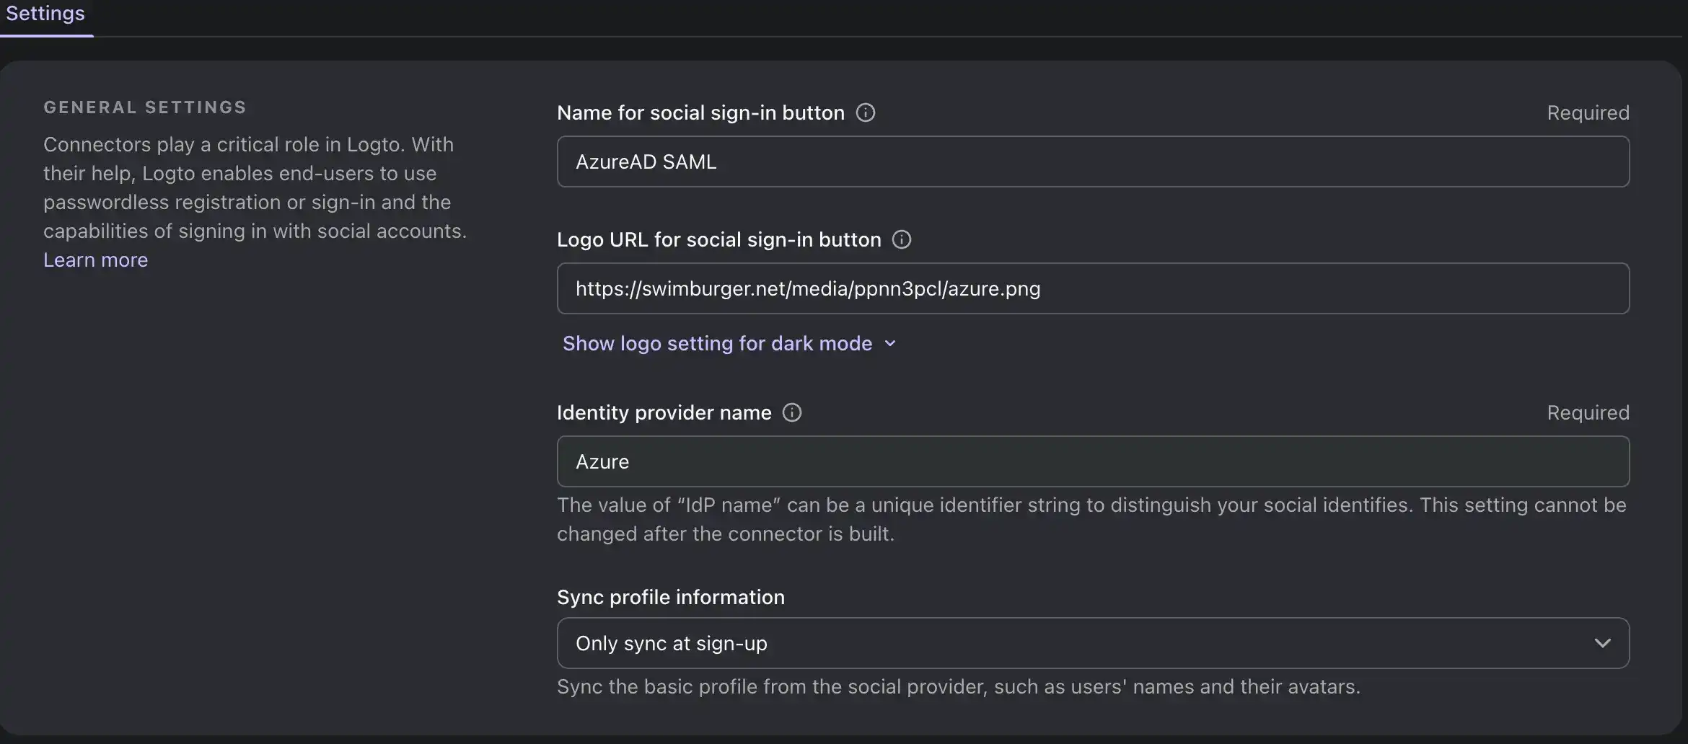
Task: Click the Logo URL input field
Action: pyautogui.click(x=1092, y=289)
